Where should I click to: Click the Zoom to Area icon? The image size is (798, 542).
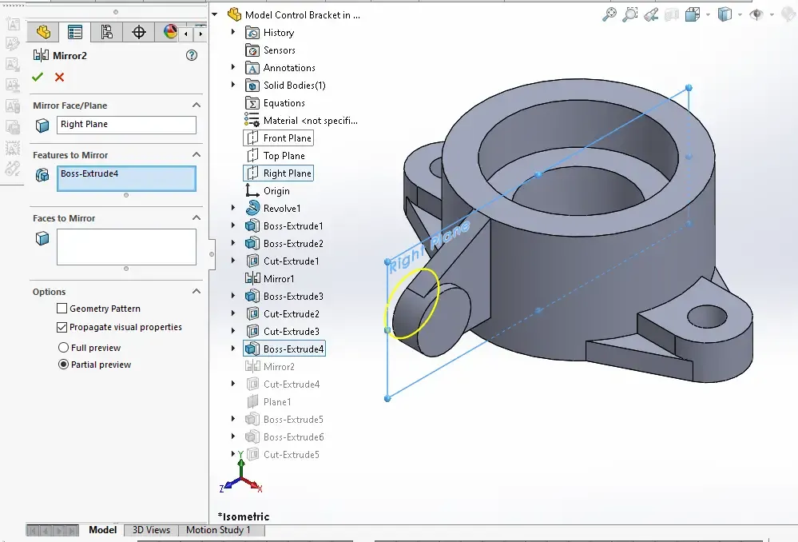pos(630,14)
